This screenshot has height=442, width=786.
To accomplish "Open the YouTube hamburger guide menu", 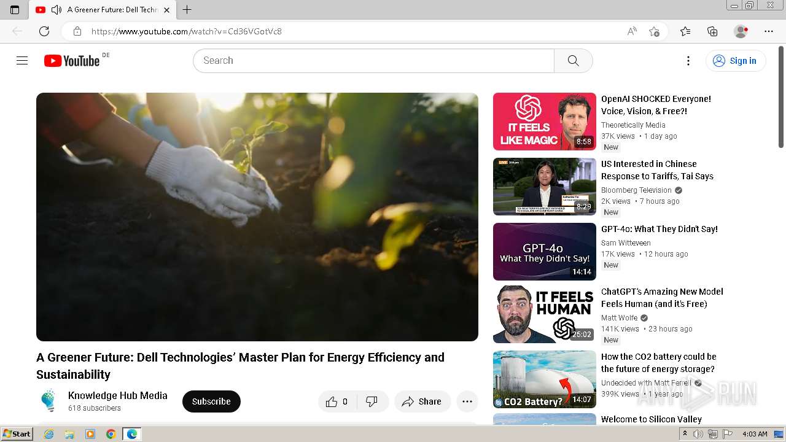I will (22, 60).
